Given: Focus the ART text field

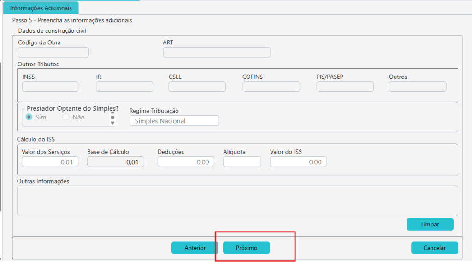Looking at the screenshot, I should [x=217, y=52].
